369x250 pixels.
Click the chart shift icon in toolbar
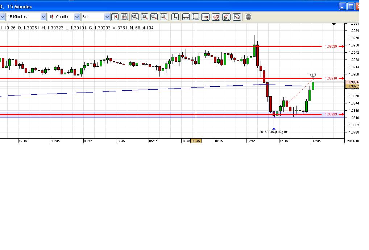click(115, 17)
